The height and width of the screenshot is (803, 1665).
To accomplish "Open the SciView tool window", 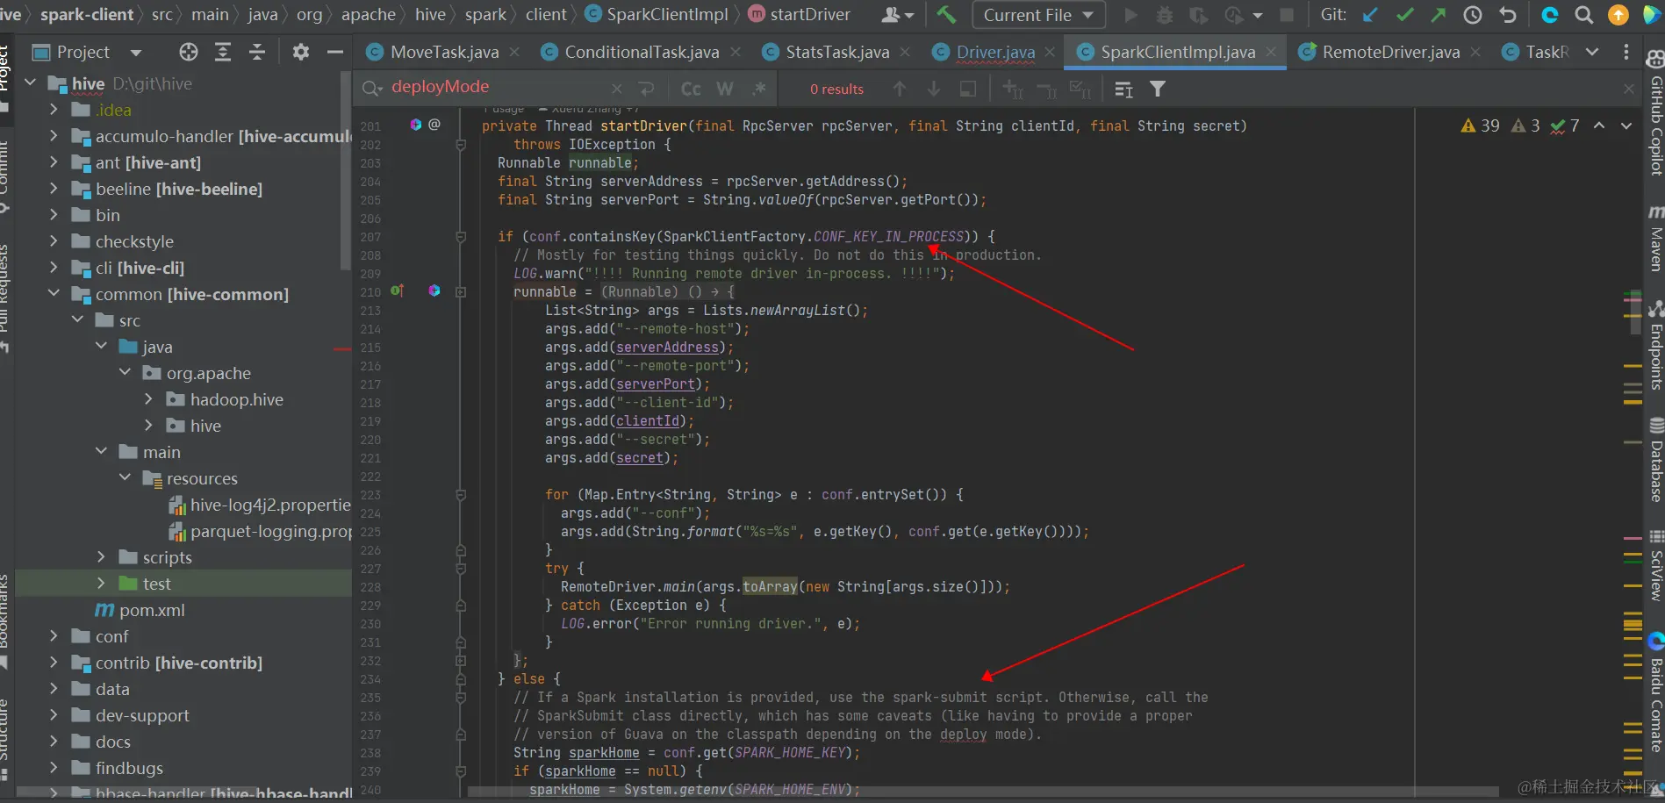I will coord(1655,566).
